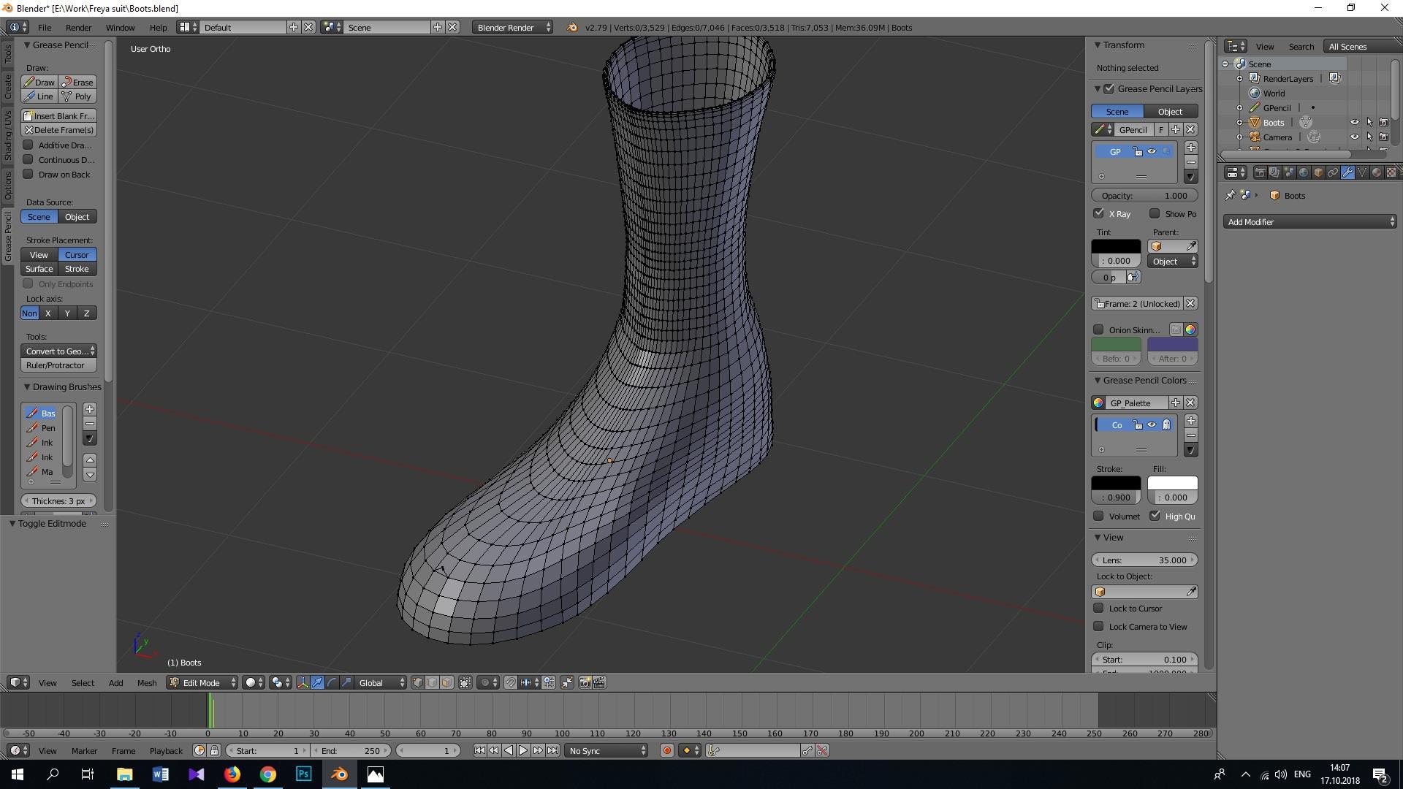
Task: Open the Edit Mode dropdown
Action: (x=202, y=682)
